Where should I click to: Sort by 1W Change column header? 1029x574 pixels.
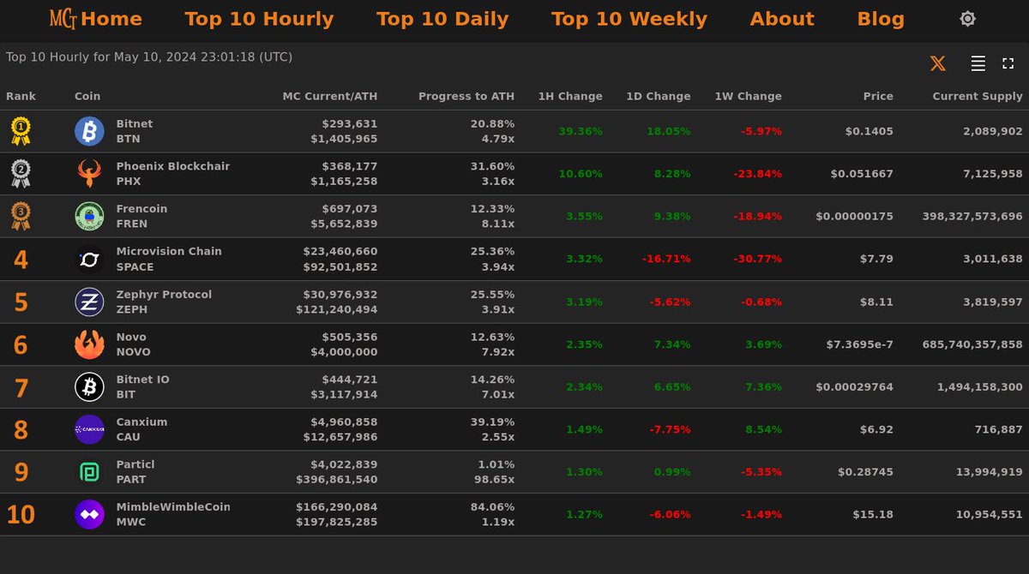pos(748,96)
